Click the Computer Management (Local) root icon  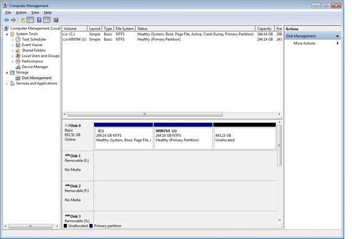coord(6,29)
